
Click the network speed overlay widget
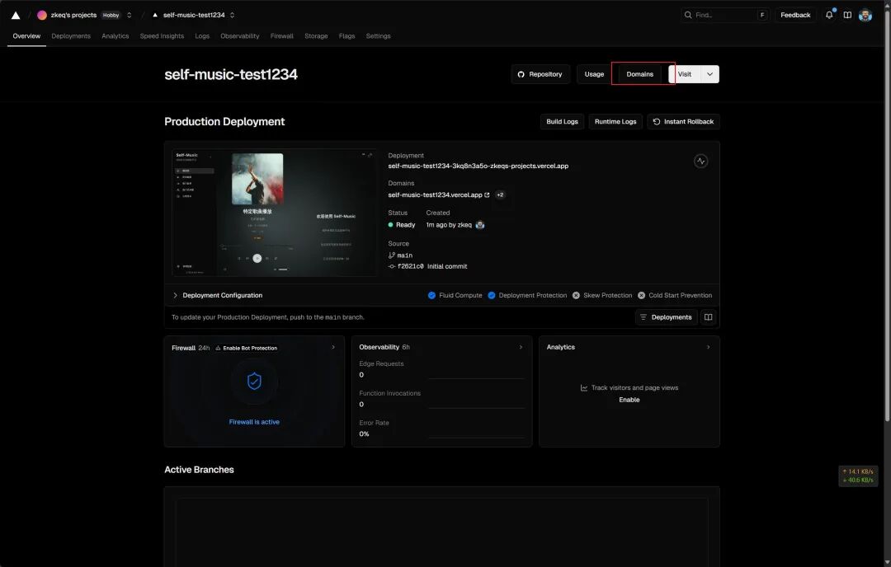click(x=858, y=476)
